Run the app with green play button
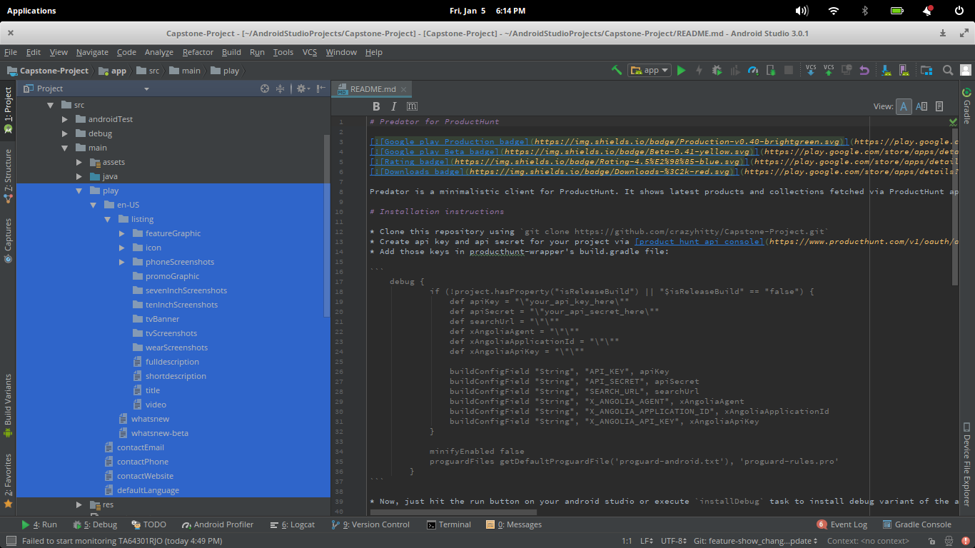This screenshot has height=548, width=975. tap(681, 70)
